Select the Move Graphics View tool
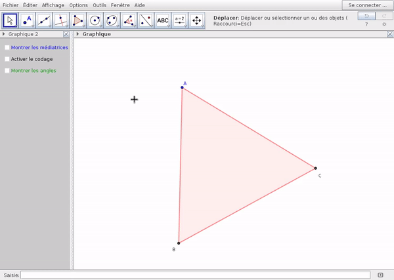 click(197, 20)
